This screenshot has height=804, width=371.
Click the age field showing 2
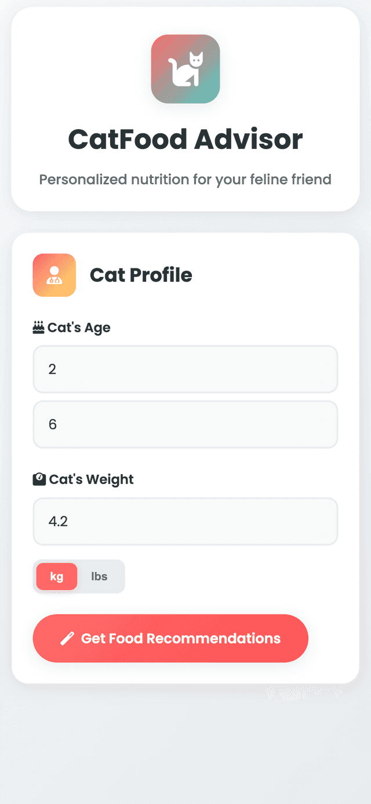[185, 369]
